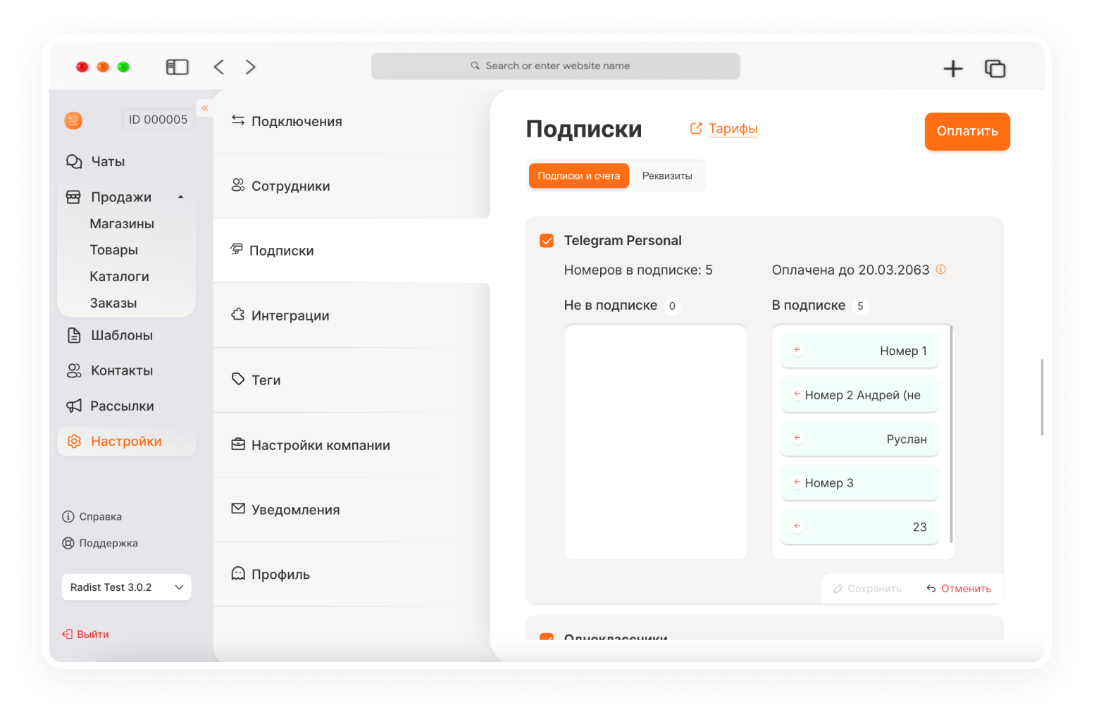Select the Номер 3 entry
The height and width of the screenshot is (719, 1094).
[860, 483]
